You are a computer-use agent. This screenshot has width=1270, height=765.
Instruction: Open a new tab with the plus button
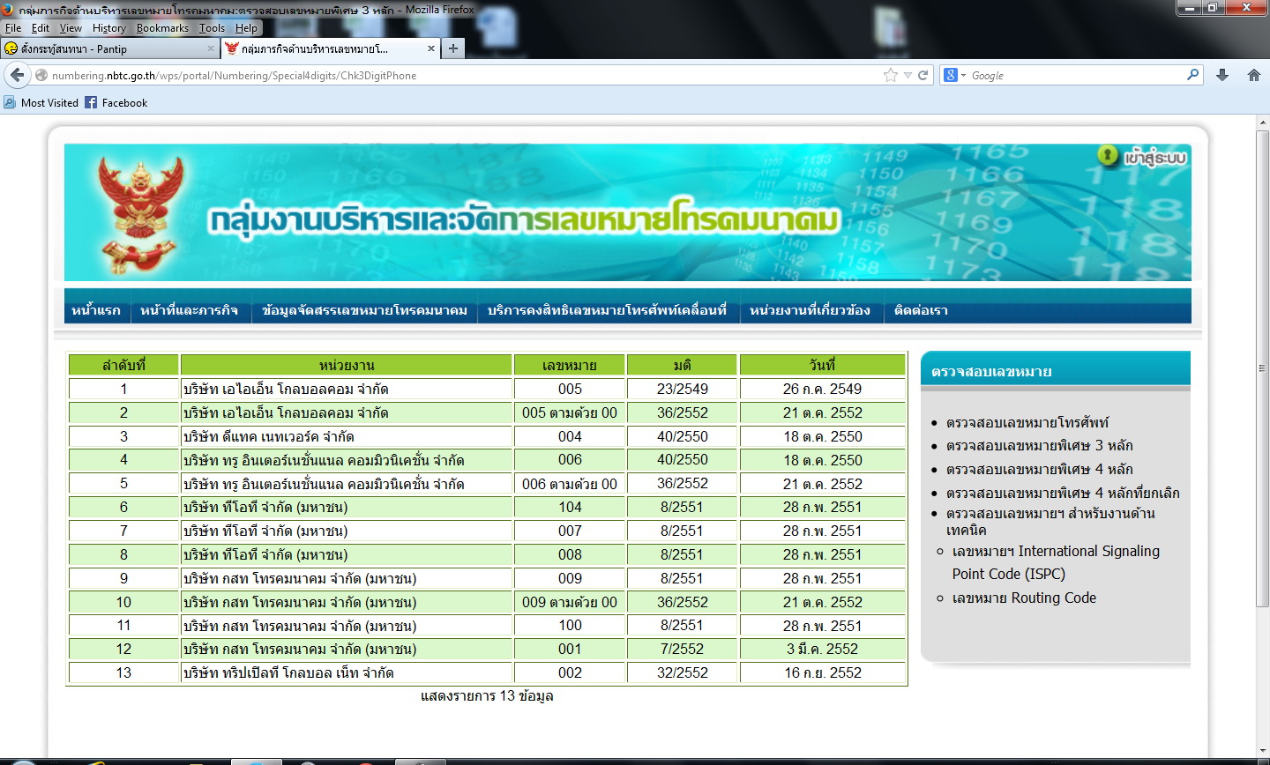coord(453,48)
